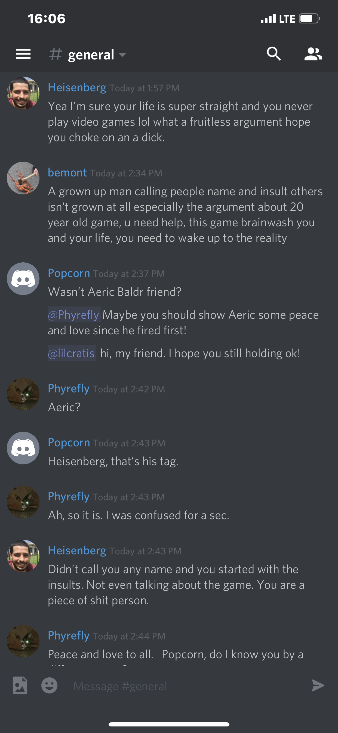Open the hamburger navigation menu
The height and width of the screenshot is (733, 338).
tap(23, 54)
